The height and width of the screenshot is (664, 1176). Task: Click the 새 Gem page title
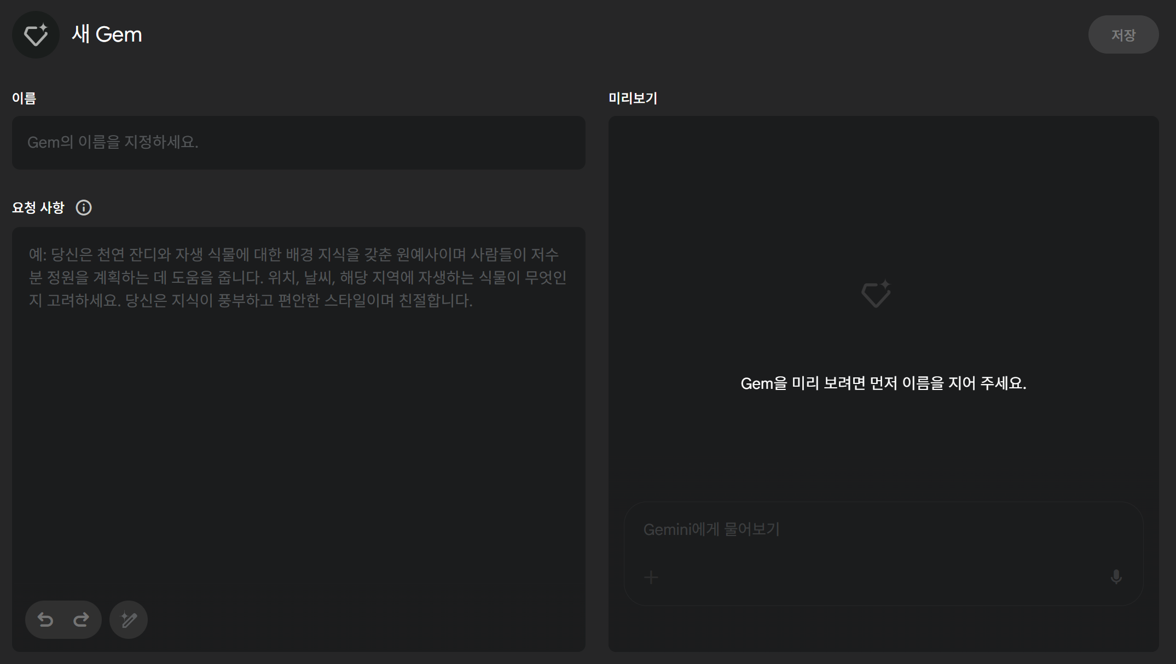click(107, 34)
